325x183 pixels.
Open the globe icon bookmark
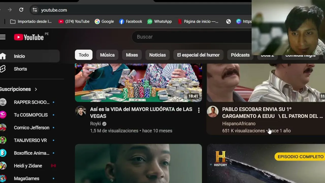229,22
